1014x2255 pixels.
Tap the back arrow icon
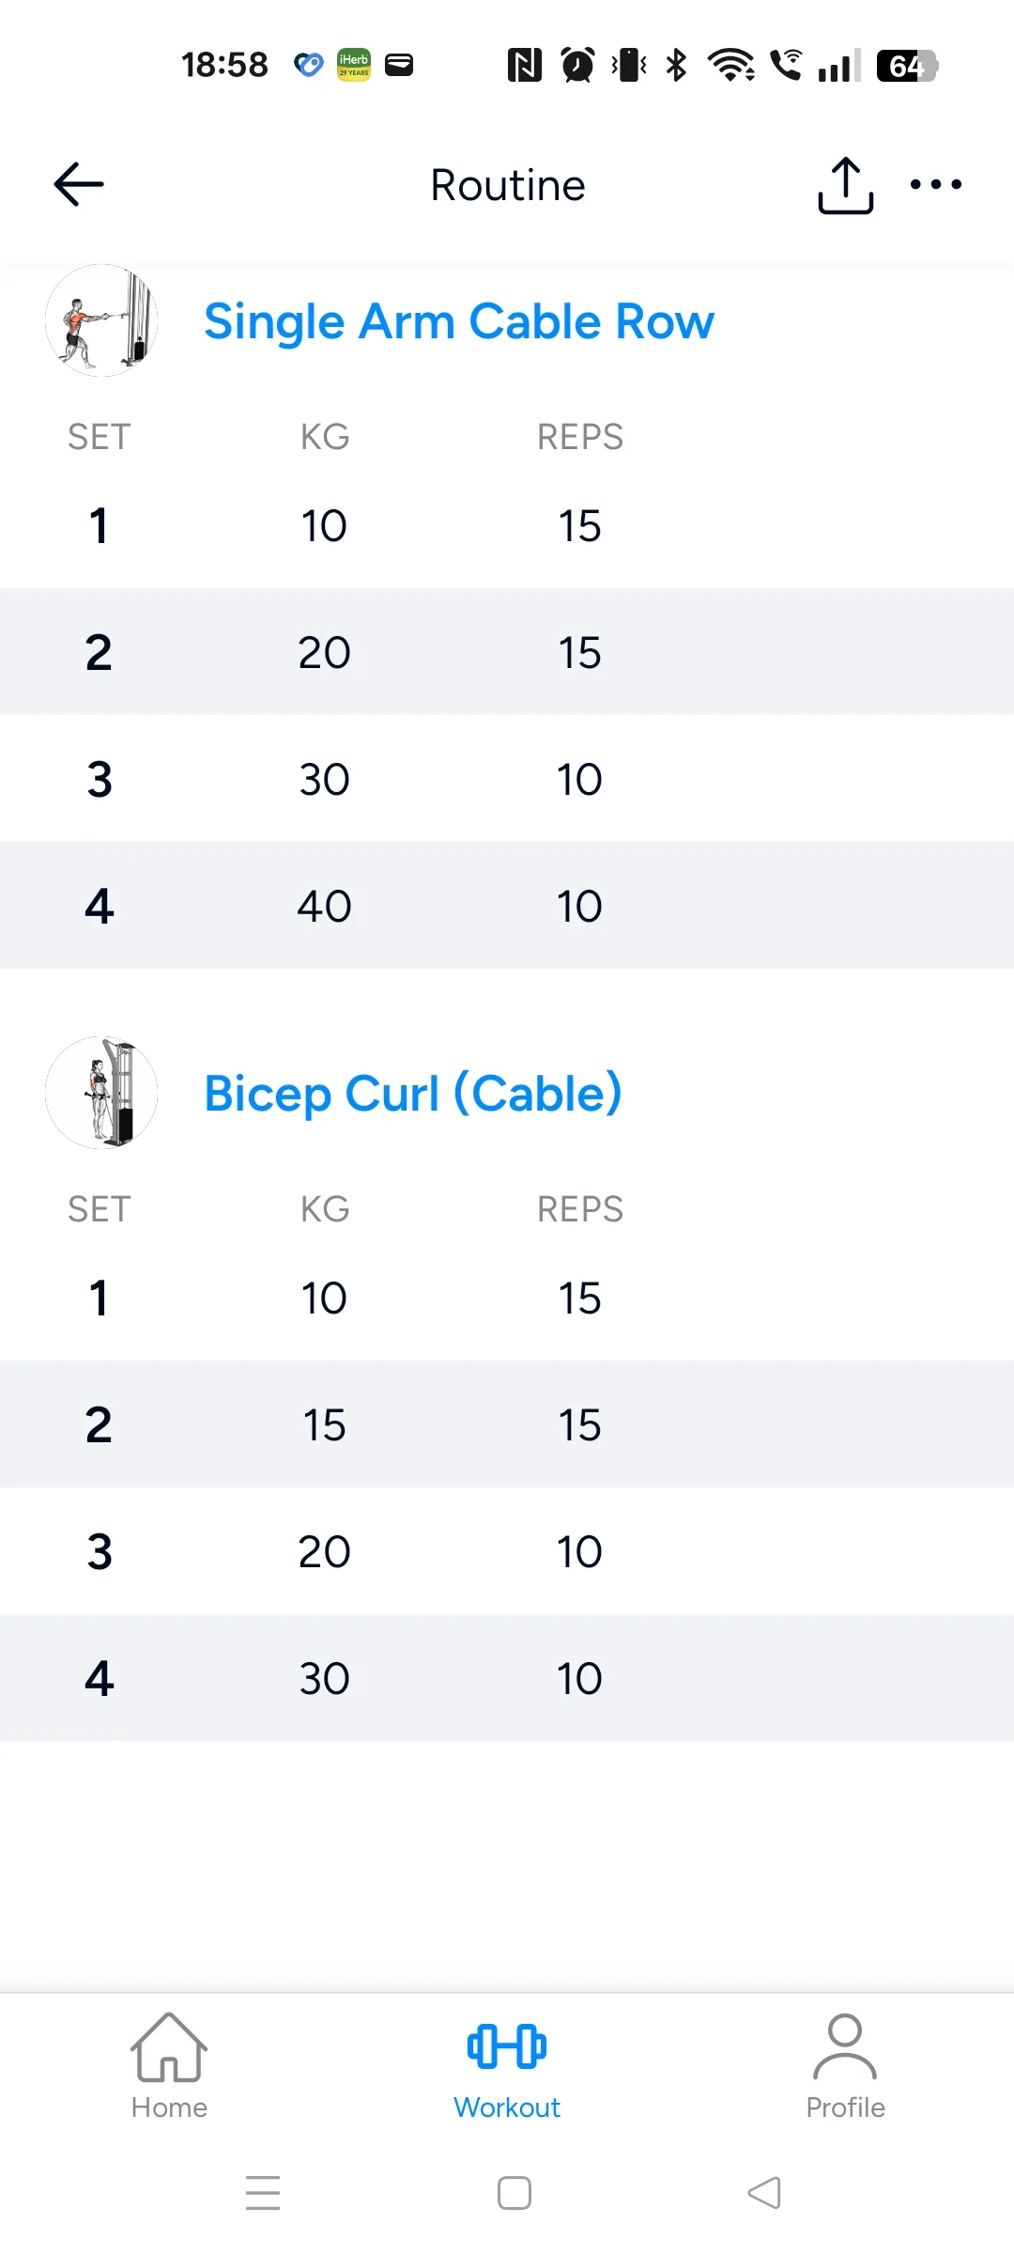(x=79, y=184)
